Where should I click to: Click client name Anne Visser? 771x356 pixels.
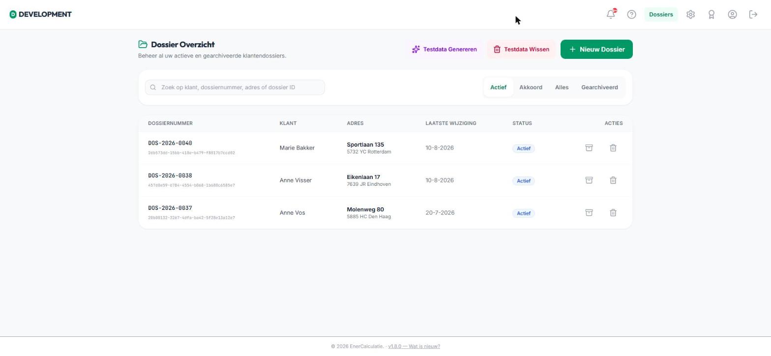(296, 180)
